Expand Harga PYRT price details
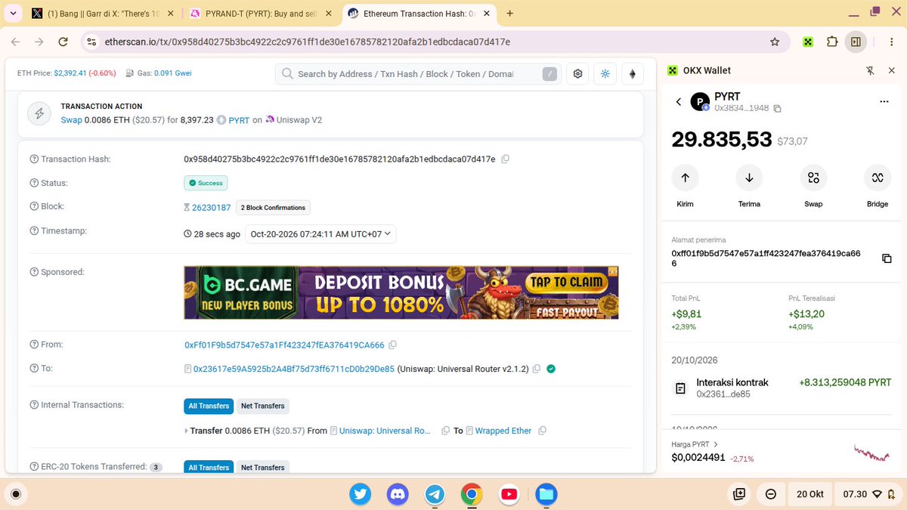This screenshot has height=510, width=907. [695, 444]
